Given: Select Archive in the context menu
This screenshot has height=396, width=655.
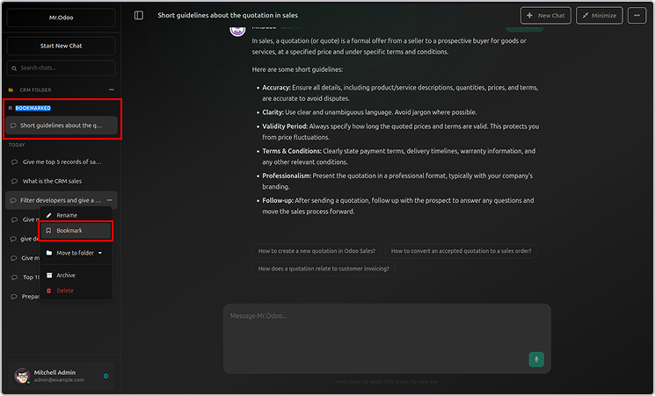Looking at the screenshot, I should coord(66,275).
